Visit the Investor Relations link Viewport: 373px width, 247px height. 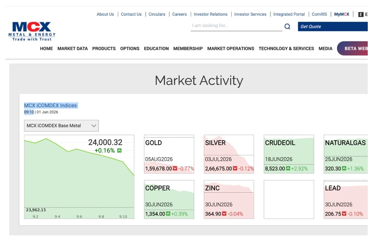(210, 14)
